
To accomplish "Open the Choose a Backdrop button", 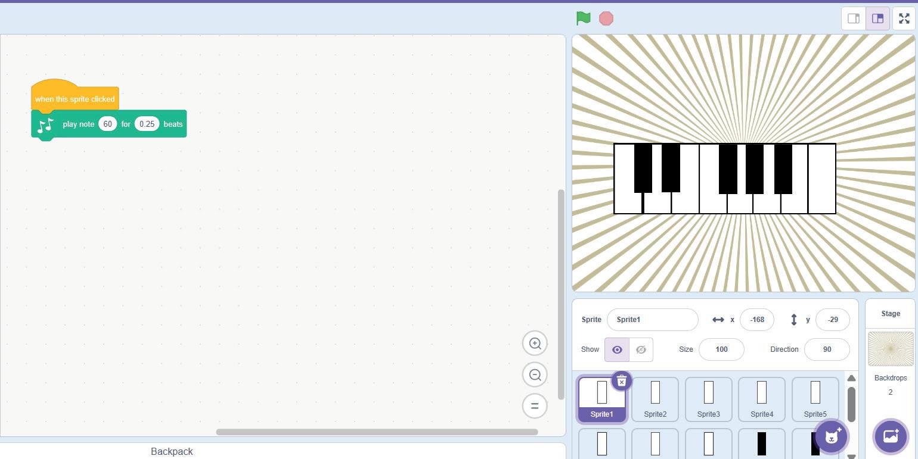I will pos(891,436).
